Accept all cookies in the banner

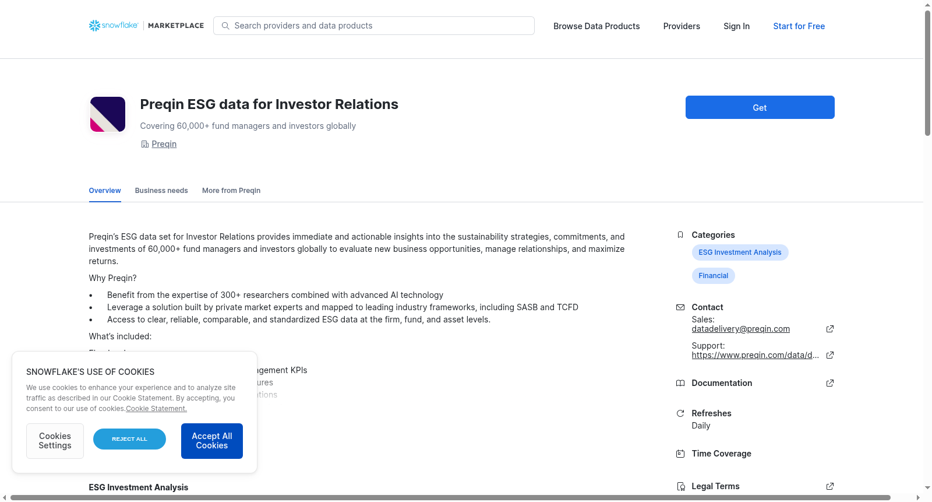pyautogui.click(x=212, y=441)
